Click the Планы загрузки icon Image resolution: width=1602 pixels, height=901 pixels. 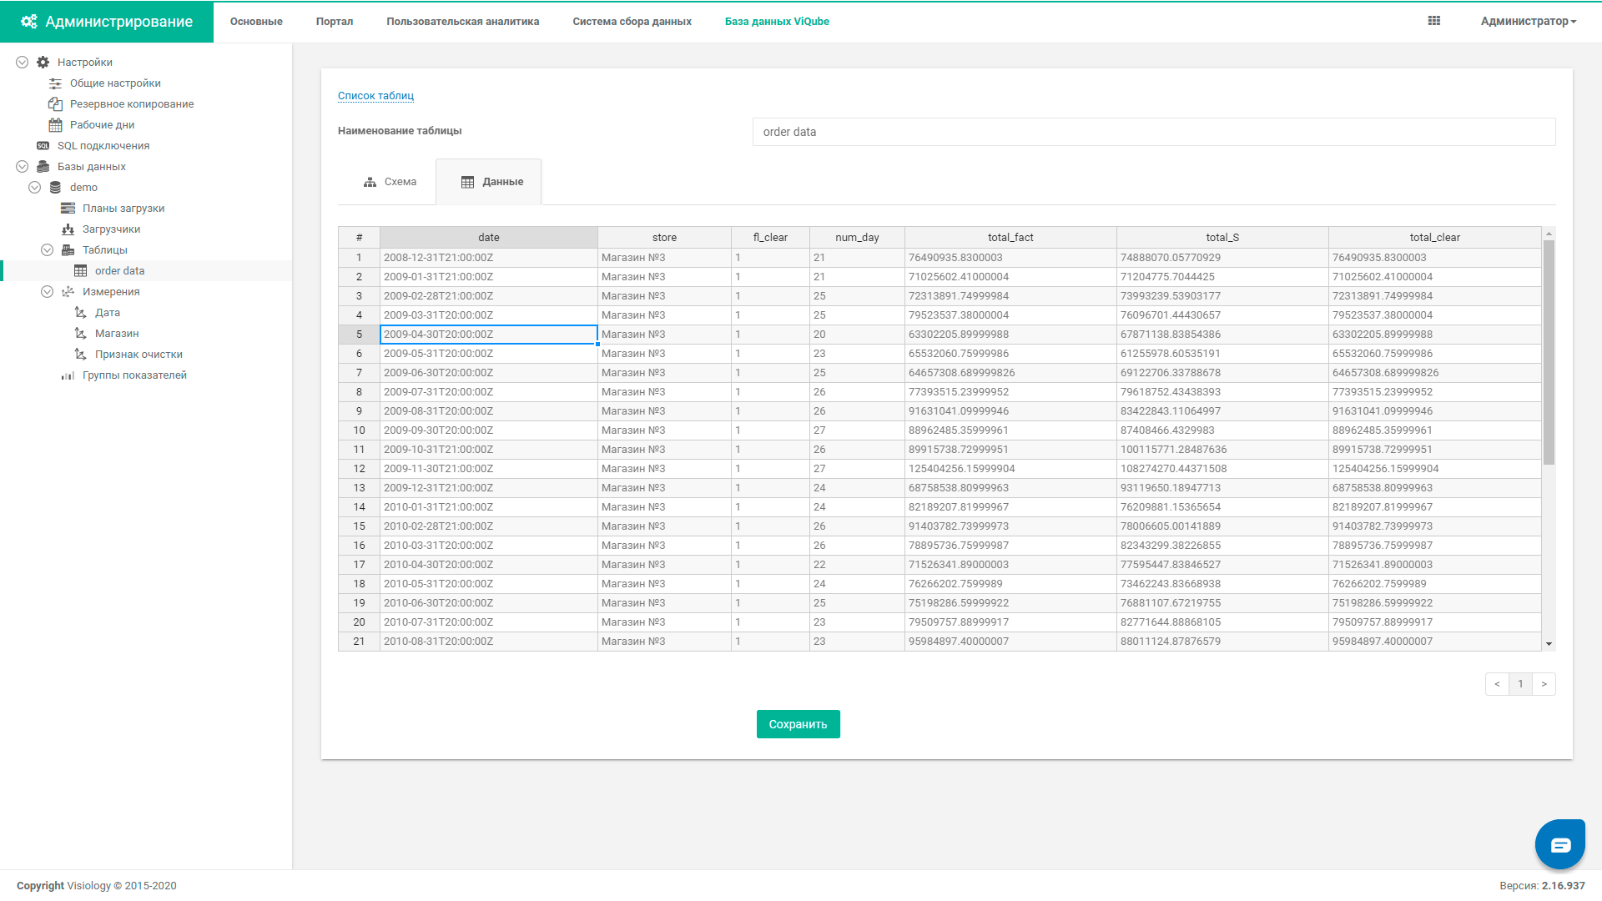68,209
